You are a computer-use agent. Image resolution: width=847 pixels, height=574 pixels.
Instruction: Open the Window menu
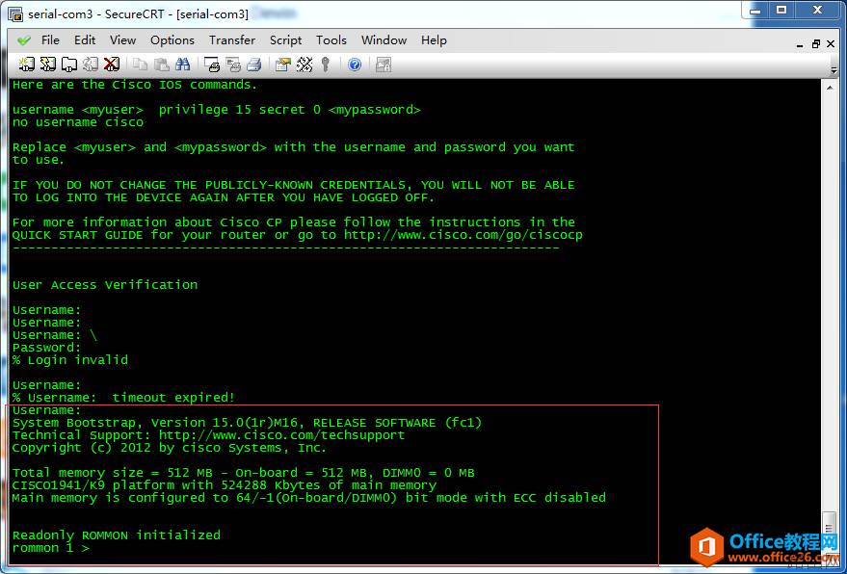[x=384, y=39]
